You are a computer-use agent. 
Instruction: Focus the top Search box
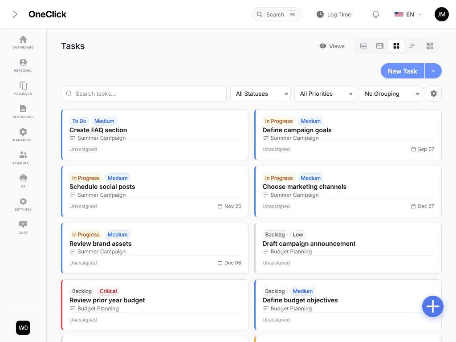point(277,14)
